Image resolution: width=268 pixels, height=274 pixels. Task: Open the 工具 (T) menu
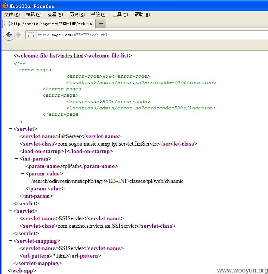point(120,15)
